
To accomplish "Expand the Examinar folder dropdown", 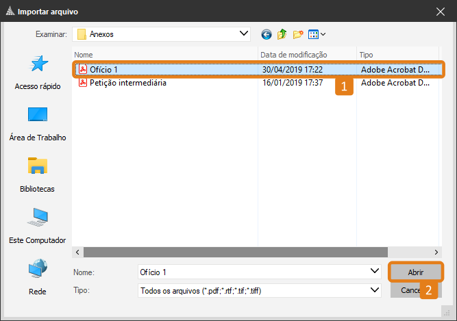I will (x=243, y=33).
